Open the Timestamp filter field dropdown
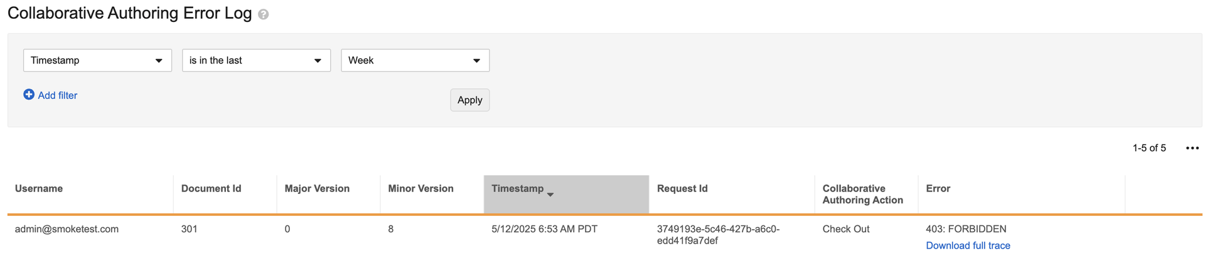The width and height of the screenshot is (1205, 258). 97,60
